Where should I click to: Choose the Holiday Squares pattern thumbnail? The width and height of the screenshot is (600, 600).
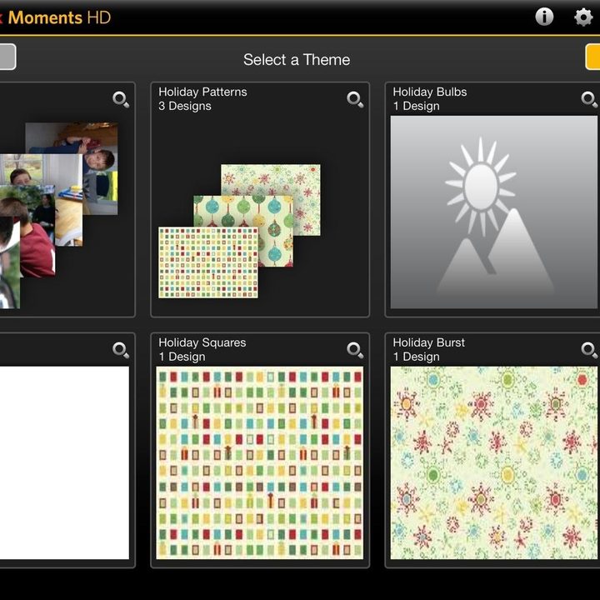[x=259, y=462]
